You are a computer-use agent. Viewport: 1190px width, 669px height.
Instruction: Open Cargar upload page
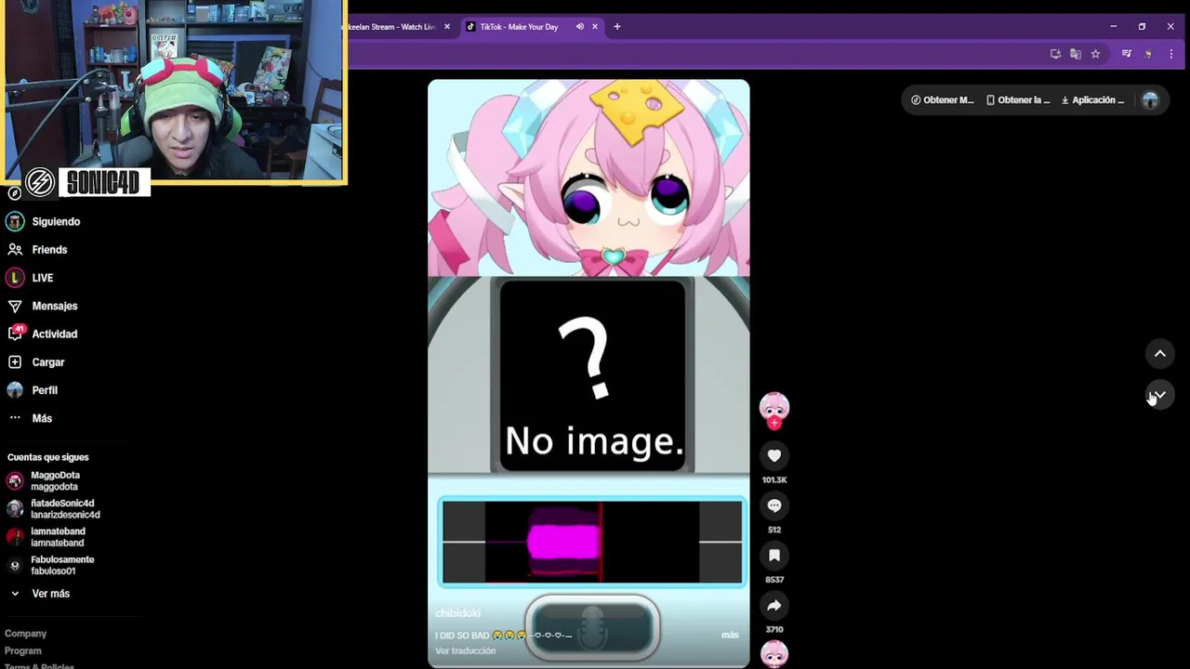click(47, 362)
